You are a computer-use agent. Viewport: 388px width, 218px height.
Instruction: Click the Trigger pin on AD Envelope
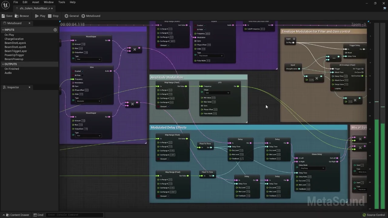pyautogui.click(x=333, y=69)
